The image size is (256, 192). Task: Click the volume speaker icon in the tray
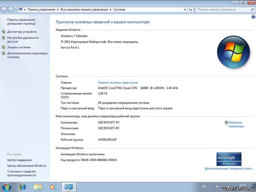pyautogui.click(x=228, y=187)
